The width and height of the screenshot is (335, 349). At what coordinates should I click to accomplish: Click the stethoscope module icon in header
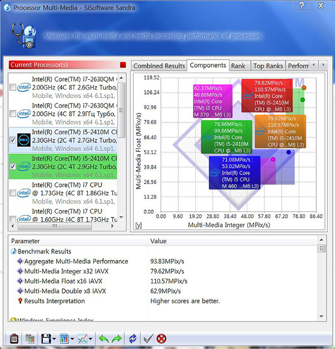pos(23,35)
